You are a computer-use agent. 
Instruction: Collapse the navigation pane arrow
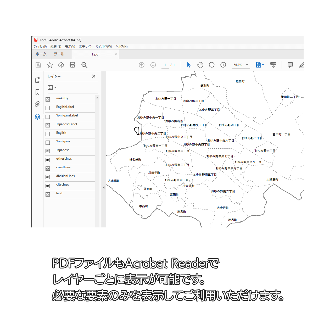point(104,187)
